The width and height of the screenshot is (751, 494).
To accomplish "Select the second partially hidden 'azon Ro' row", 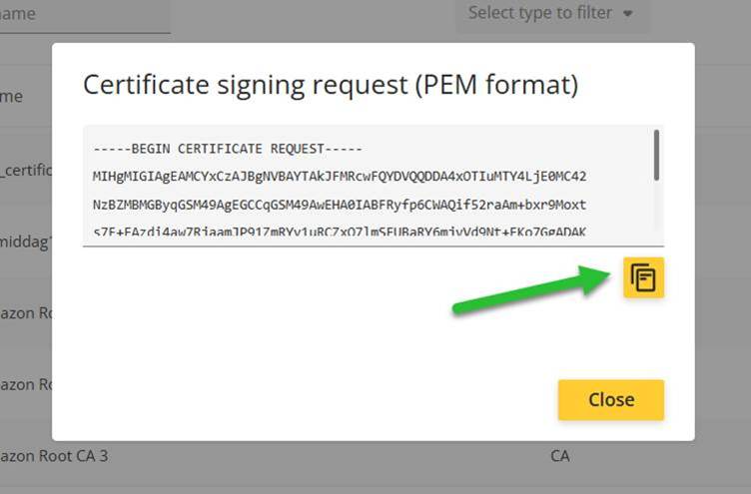I will coord(26,384).
